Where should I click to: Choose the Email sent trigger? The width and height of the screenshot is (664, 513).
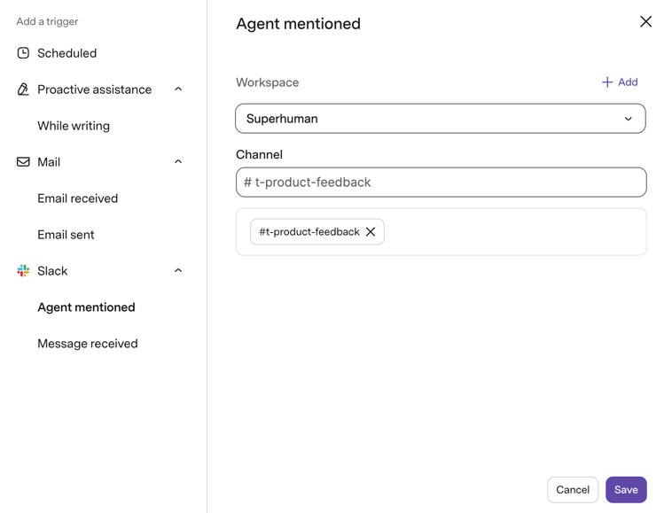click(66, 235)
